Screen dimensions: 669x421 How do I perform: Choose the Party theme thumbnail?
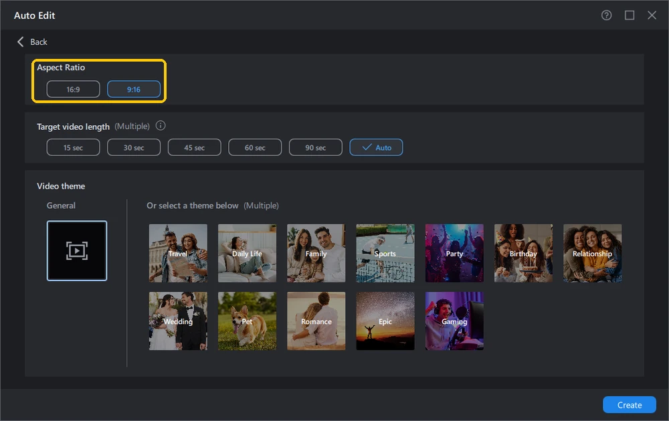[454, 253]
